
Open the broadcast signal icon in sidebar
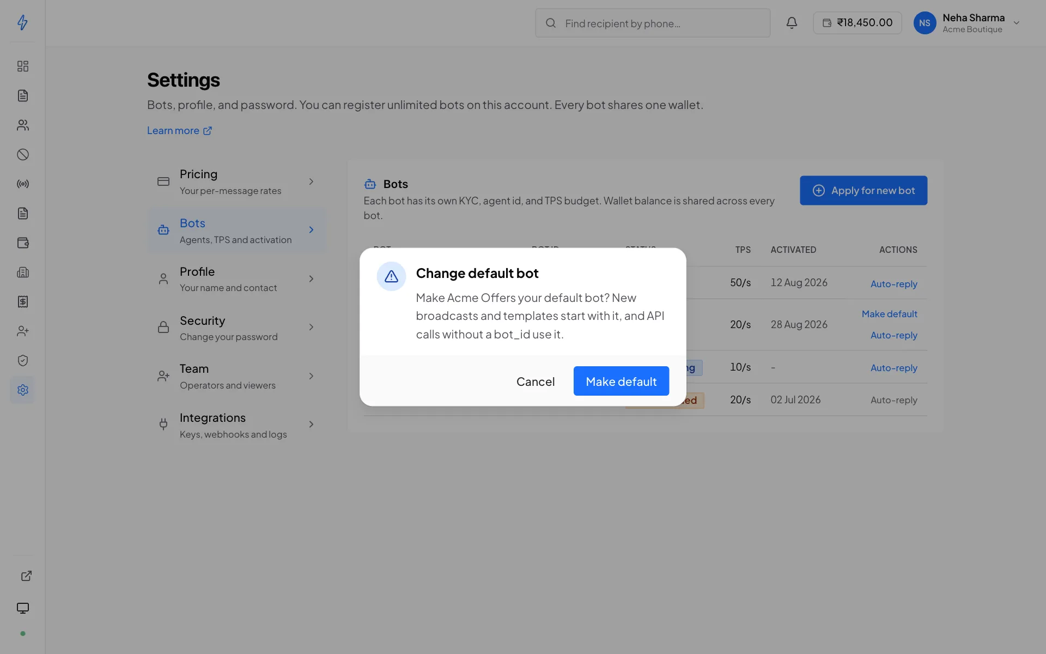pyautogui.click(x=22, y=184)
